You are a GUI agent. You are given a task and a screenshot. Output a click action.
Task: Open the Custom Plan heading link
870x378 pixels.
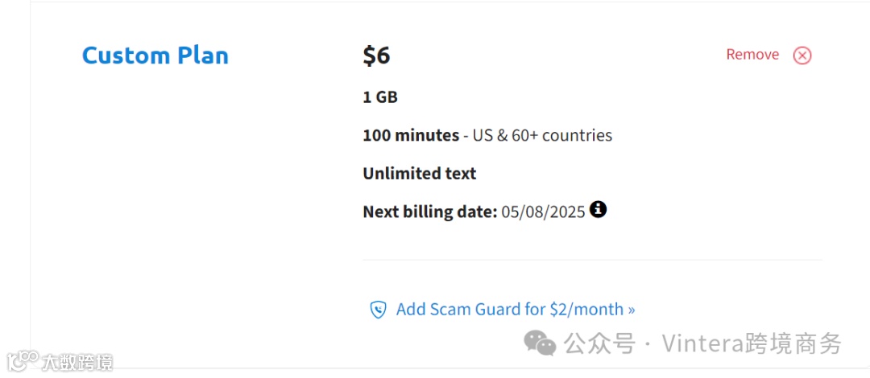[x=155, y=55]
